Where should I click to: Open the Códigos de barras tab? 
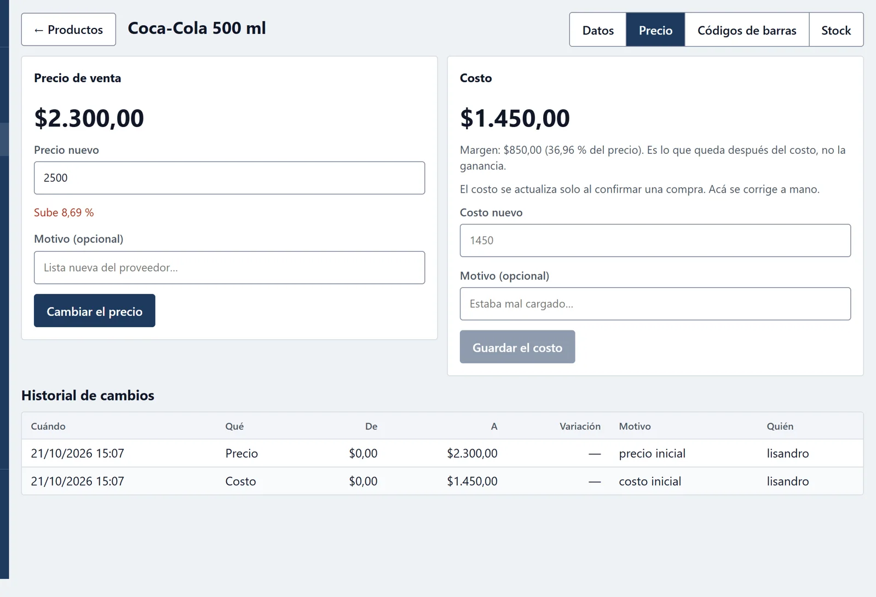coord(747,30)
